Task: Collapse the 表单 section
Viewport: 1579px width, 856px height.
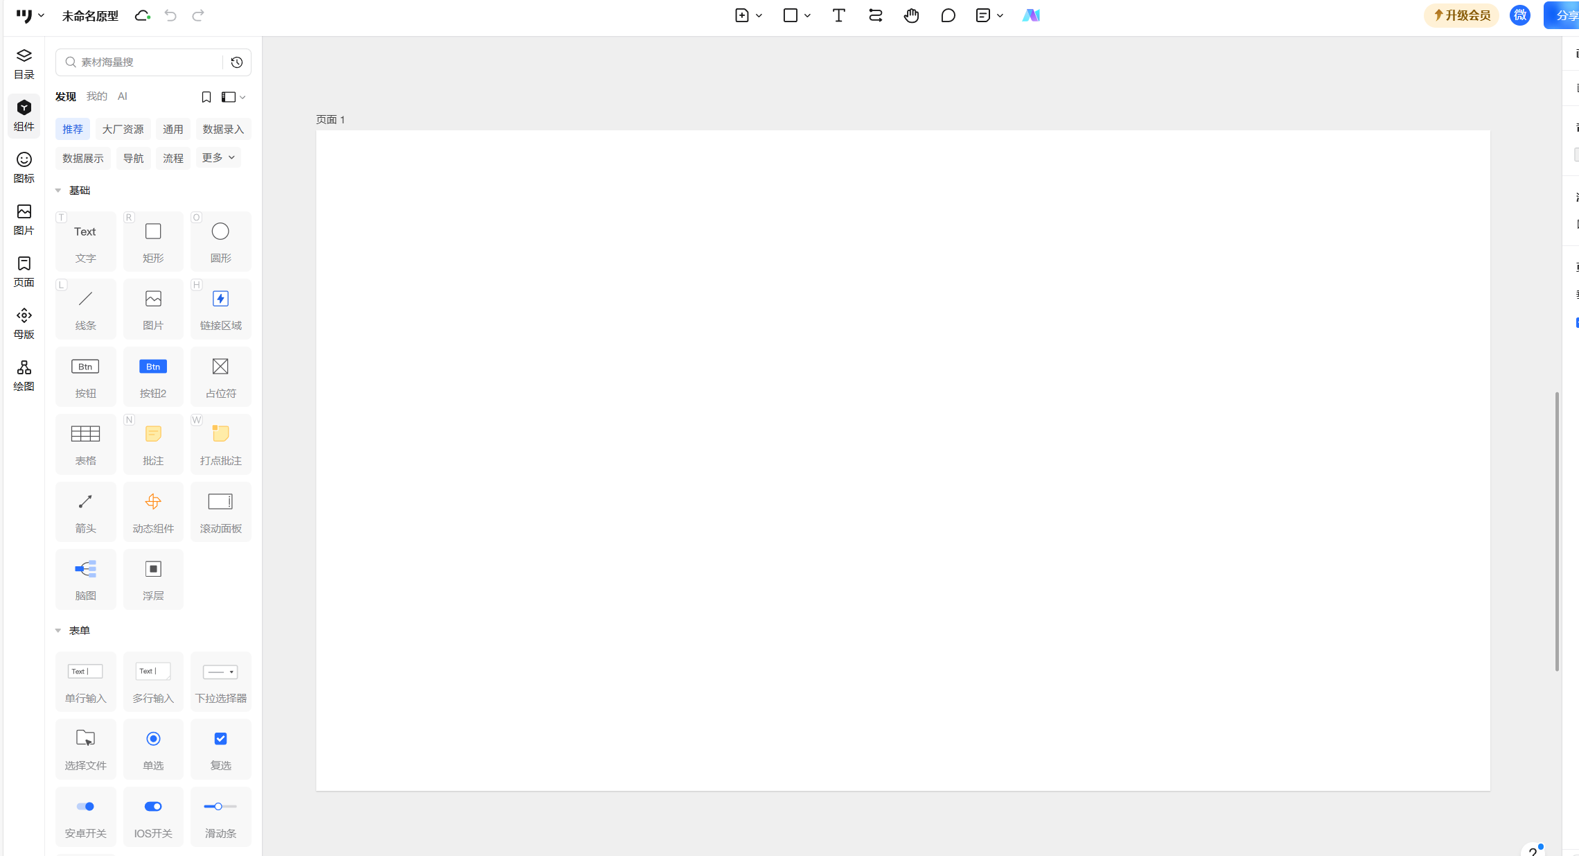Action: [58, 631]
